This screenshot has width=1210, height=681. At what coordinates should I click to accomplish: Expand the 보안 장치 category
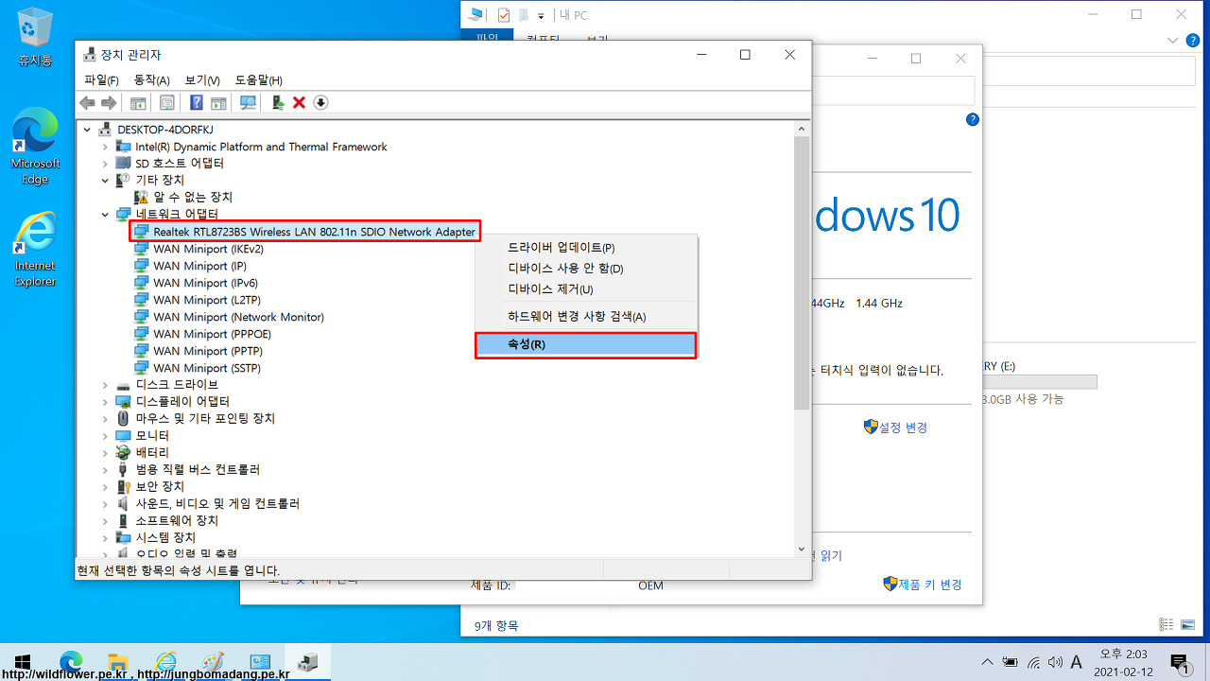click(106, 487)
